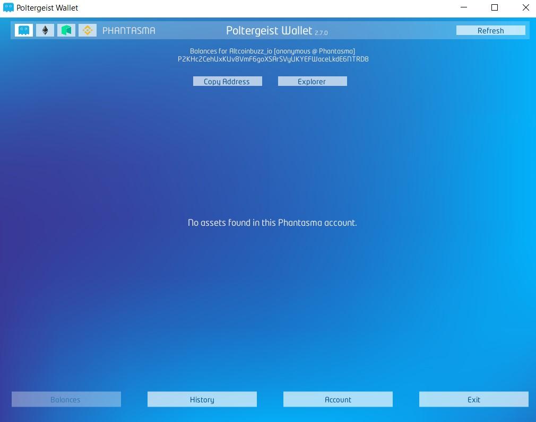Click the 'Balances for Altcoinbuzz_io' header text
Viewport: 536px width, 422px height.
pyautogui.click(x=272, y=51)
